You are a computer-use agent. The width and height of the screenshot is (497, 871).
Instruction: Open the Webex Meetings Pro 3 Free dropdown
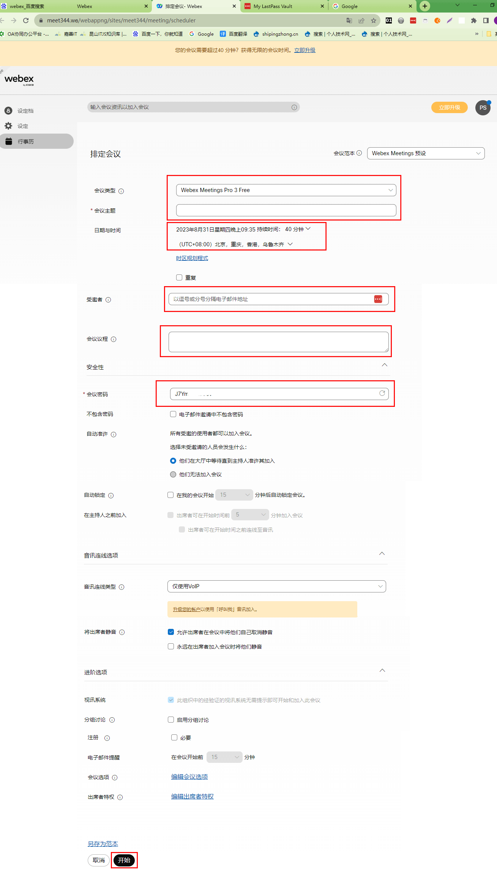(286, 190)
